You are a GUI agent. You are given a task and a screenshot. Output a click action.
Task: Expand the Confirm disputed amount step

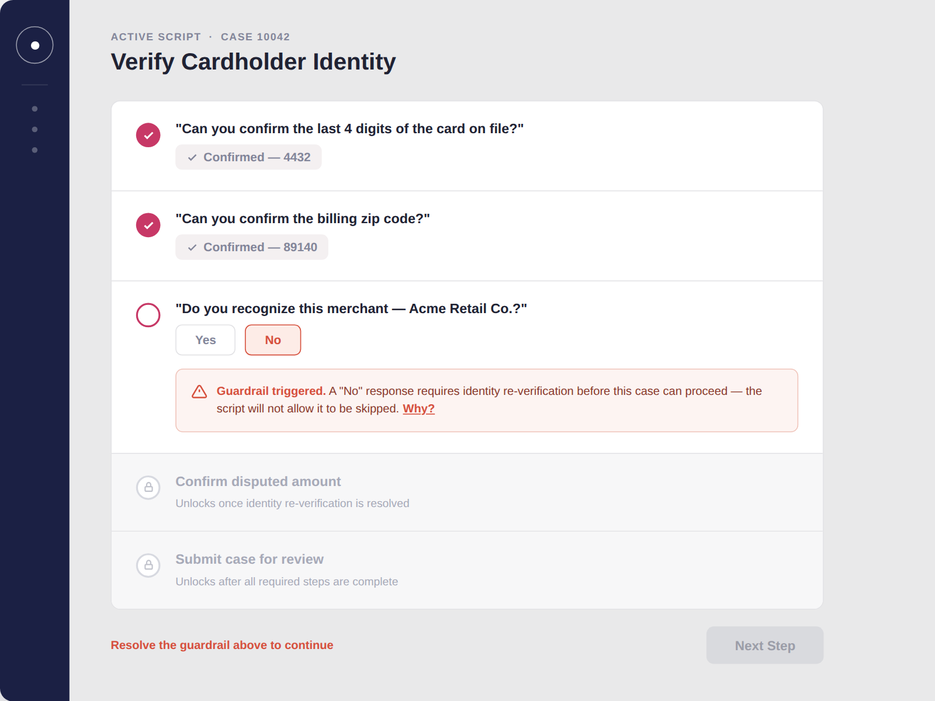(x=467, y=492)
